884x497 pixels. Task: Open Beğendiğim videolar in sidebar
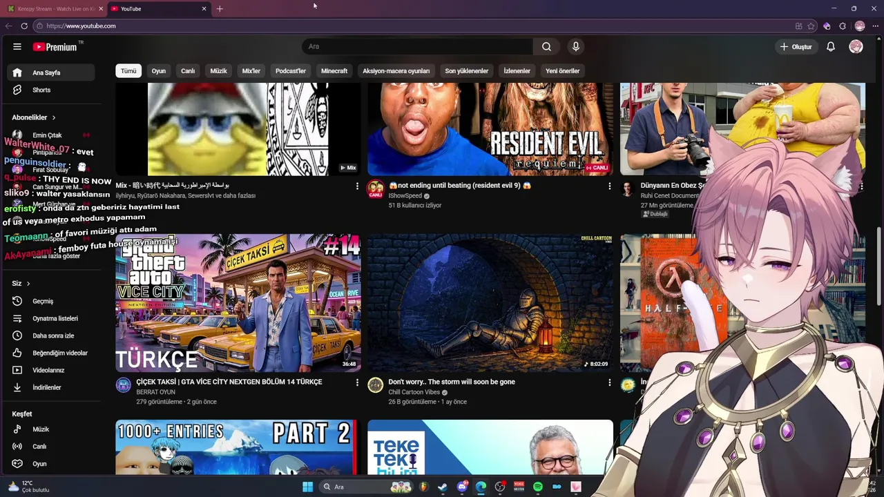click(51, 353)
